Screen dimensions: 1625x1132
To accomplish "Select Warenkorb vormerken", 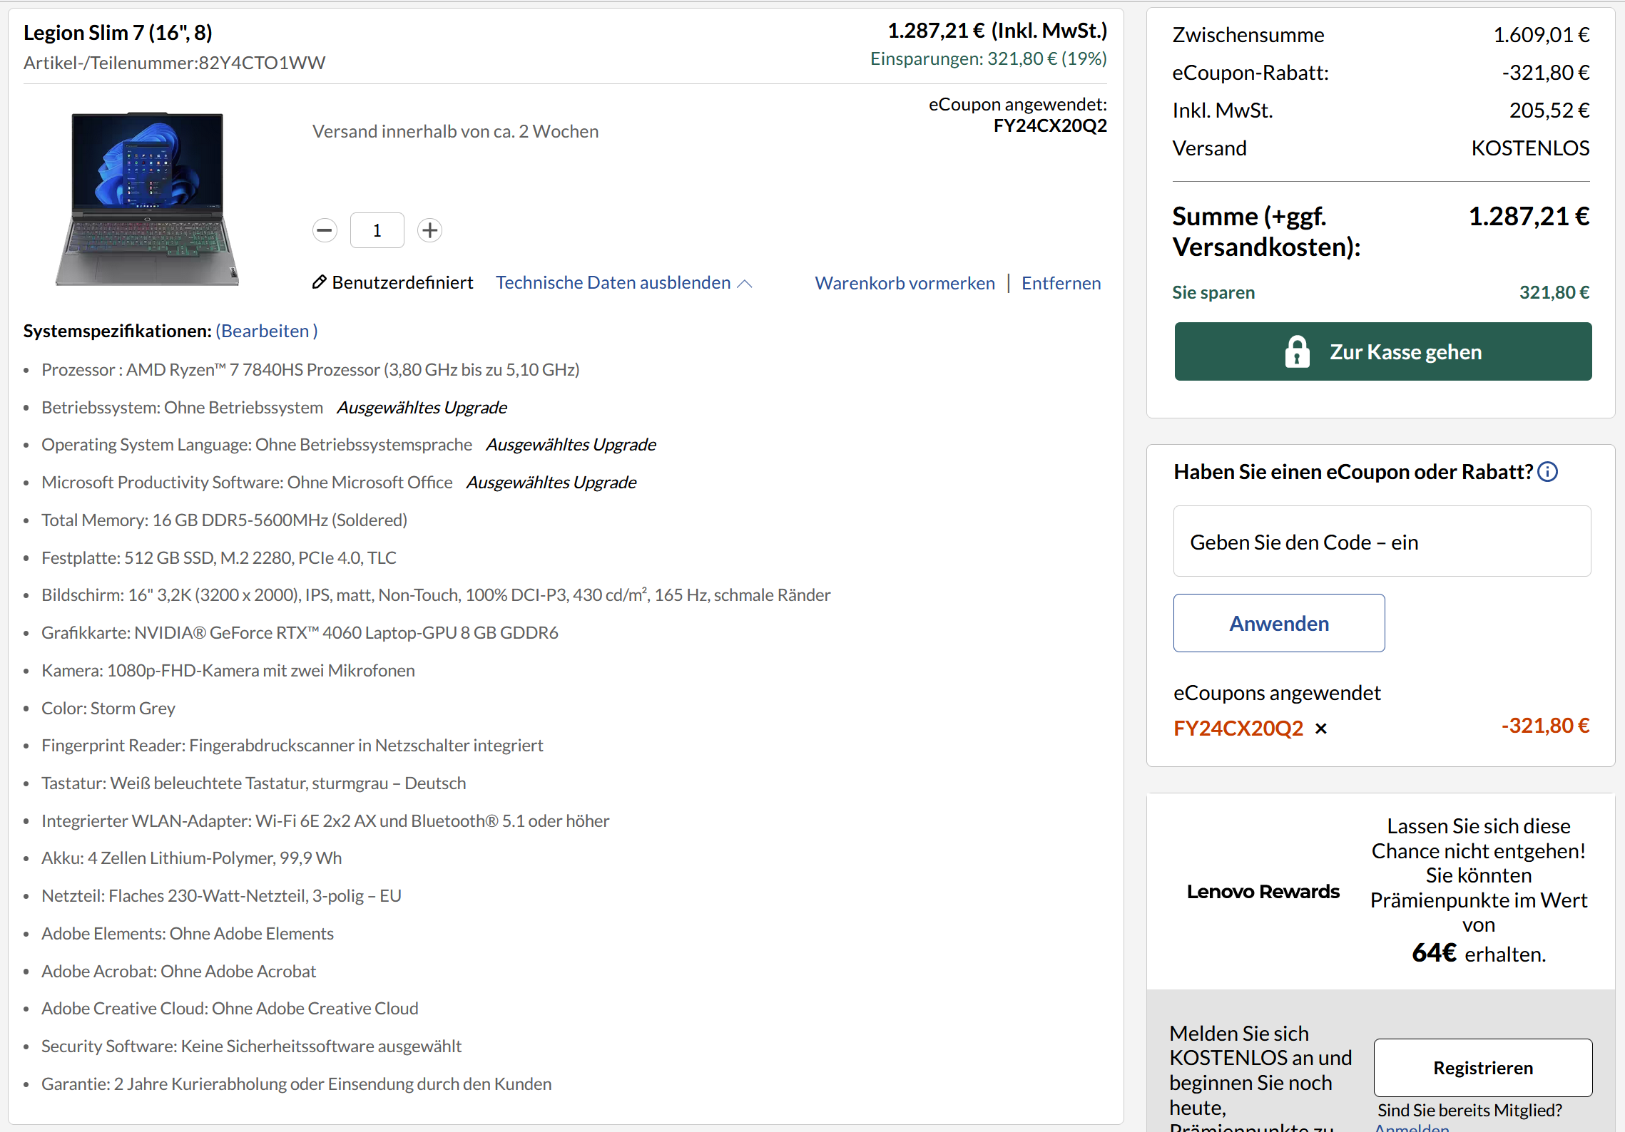I will (905, 283).
